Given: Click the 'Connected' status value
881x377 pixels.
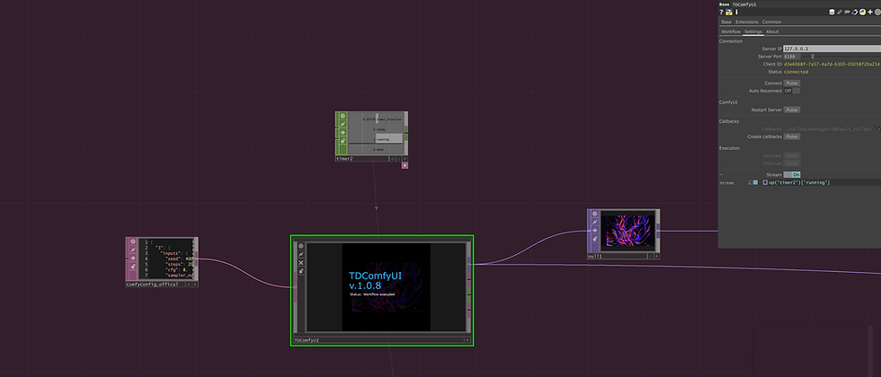Looking at the screenshot, I should click(x=796, y=72).
